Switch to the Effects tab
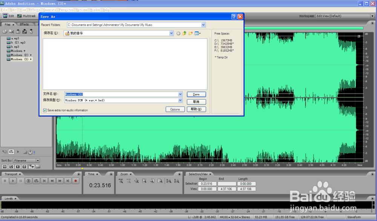This screenshot has width=377, height=221. (x=24, y=24)
